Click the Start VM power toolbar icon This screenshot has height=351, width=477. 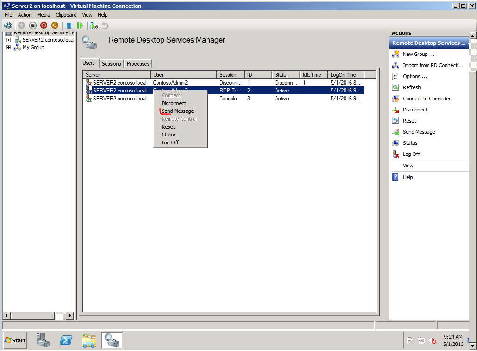(22, 25)
